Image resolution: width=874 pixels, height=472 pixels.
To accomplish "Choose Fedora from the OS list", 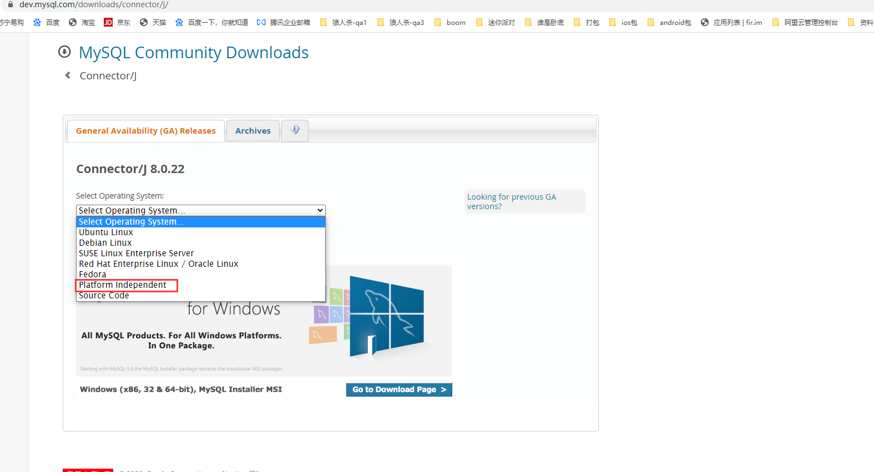I will [x=200, y=275].
